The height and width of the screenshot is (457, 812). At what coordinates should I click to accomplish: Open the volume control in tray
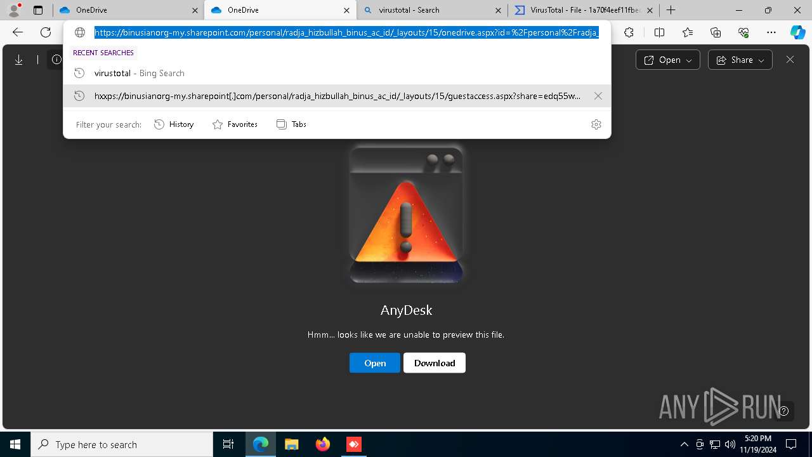[730, 444]
